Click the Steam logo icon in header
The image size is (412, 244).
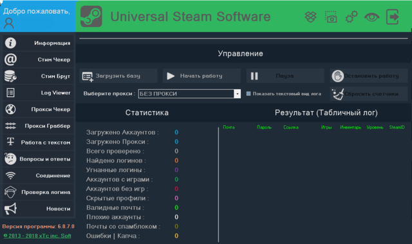[91, 17]
